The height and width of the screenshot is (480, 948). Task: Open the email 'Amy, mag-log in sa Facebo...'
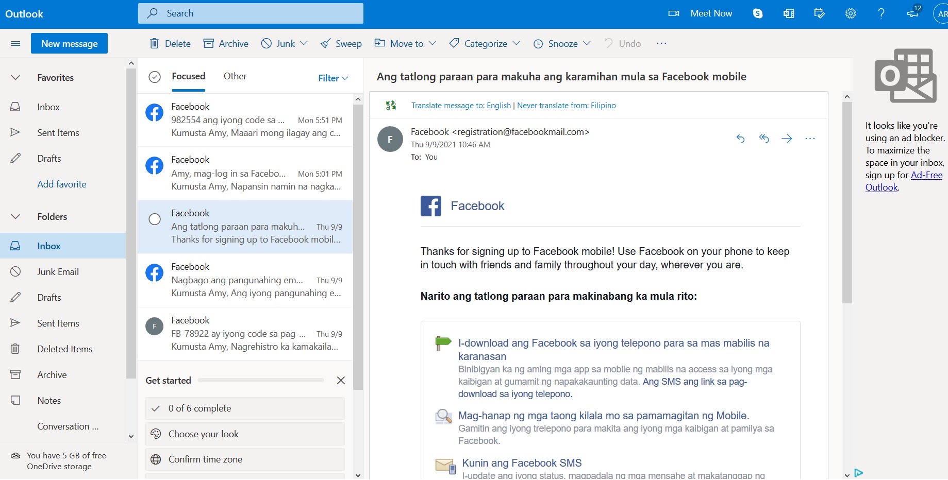[x=245, y=174]
